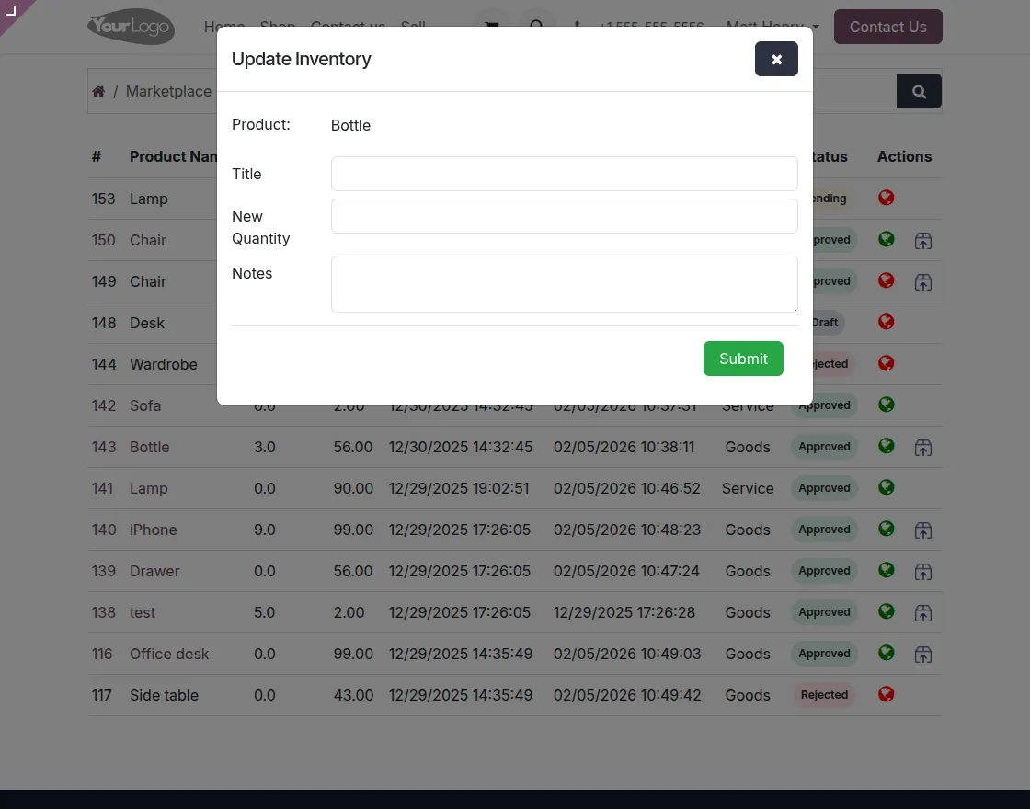
Task: Click the Wardrobe product name
Action: [x=163, y=364]
